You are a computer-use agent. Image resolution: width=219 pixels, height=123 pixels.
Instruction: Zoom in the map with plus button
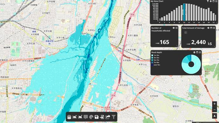(214, 104)
